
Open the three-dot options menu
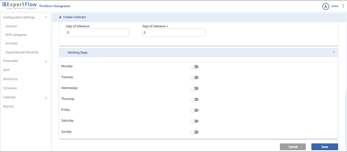coord(343,6)
